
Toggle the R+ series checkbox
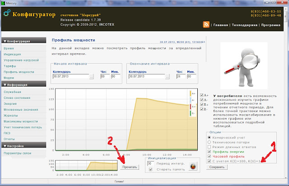click(x=202, y=105)
